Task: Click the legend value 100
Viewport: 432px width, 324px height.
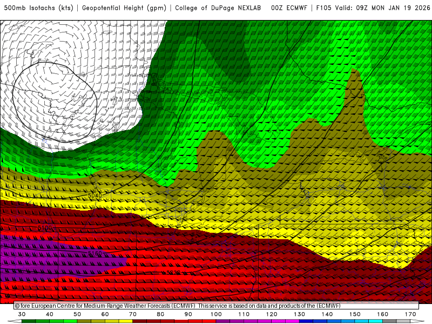Action: click(x=216, y=314)
